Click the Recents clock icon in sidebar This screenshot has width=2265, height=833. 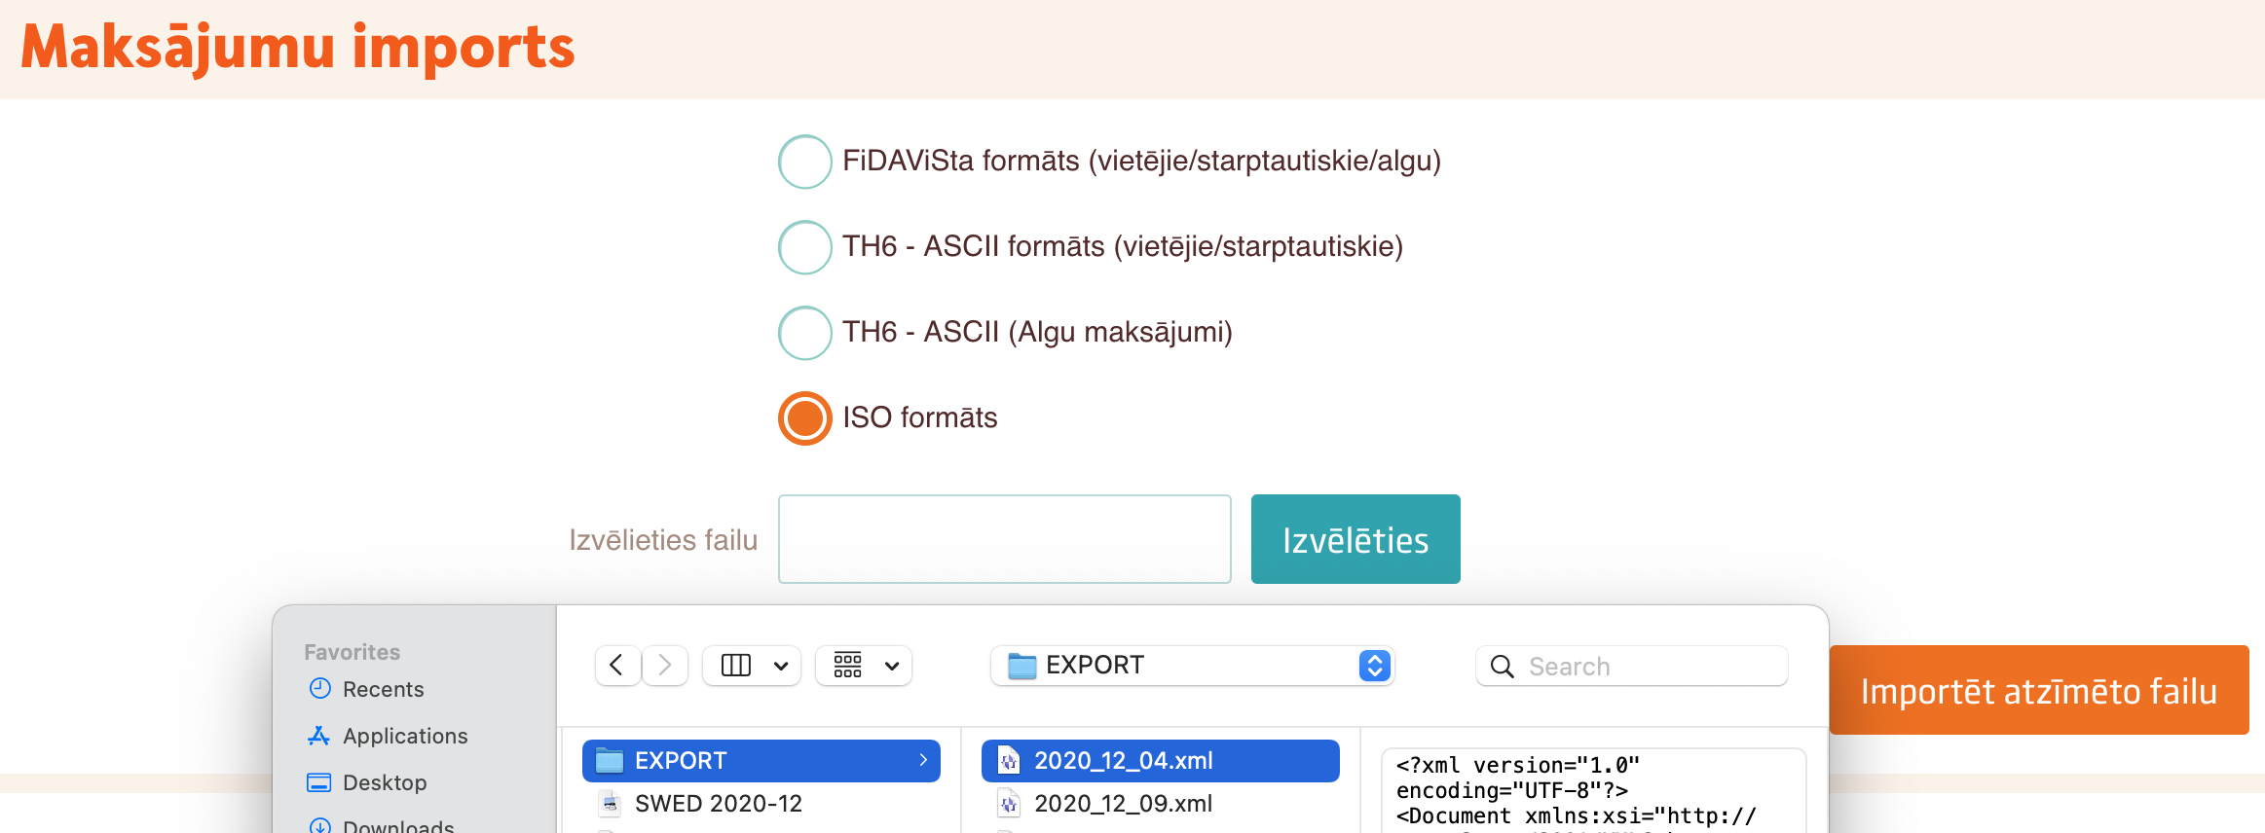click(319, 689)
